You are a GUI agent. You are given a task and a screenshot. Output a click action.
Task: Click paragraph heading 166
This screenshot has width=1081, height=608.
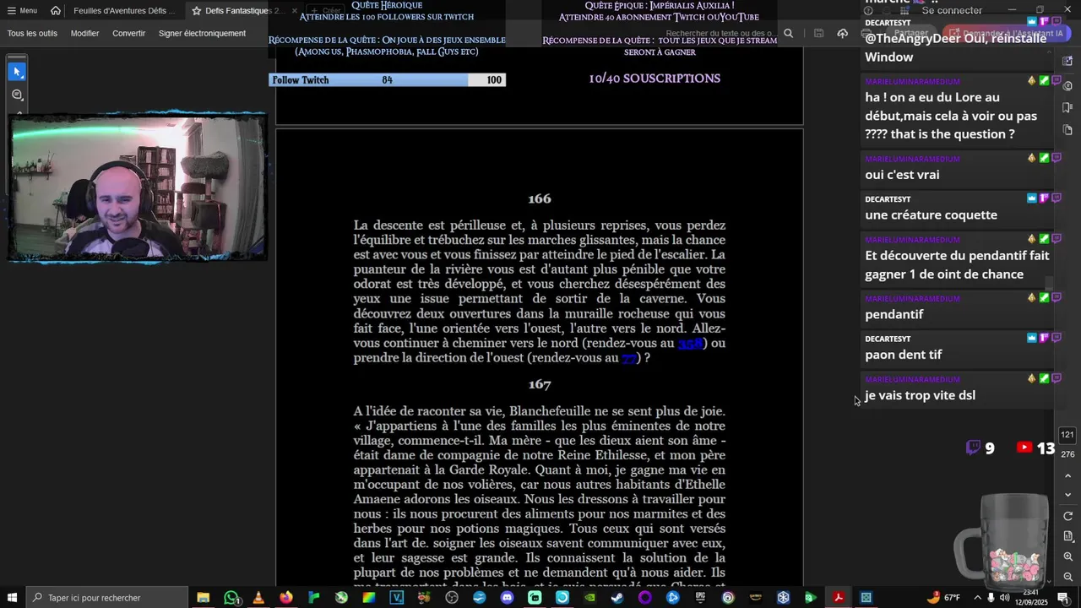539,198
